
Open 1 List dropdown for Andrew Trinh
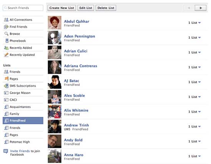(x=195, y=126)
